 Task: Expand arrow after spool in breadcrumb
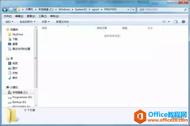(x=102, y=10)
